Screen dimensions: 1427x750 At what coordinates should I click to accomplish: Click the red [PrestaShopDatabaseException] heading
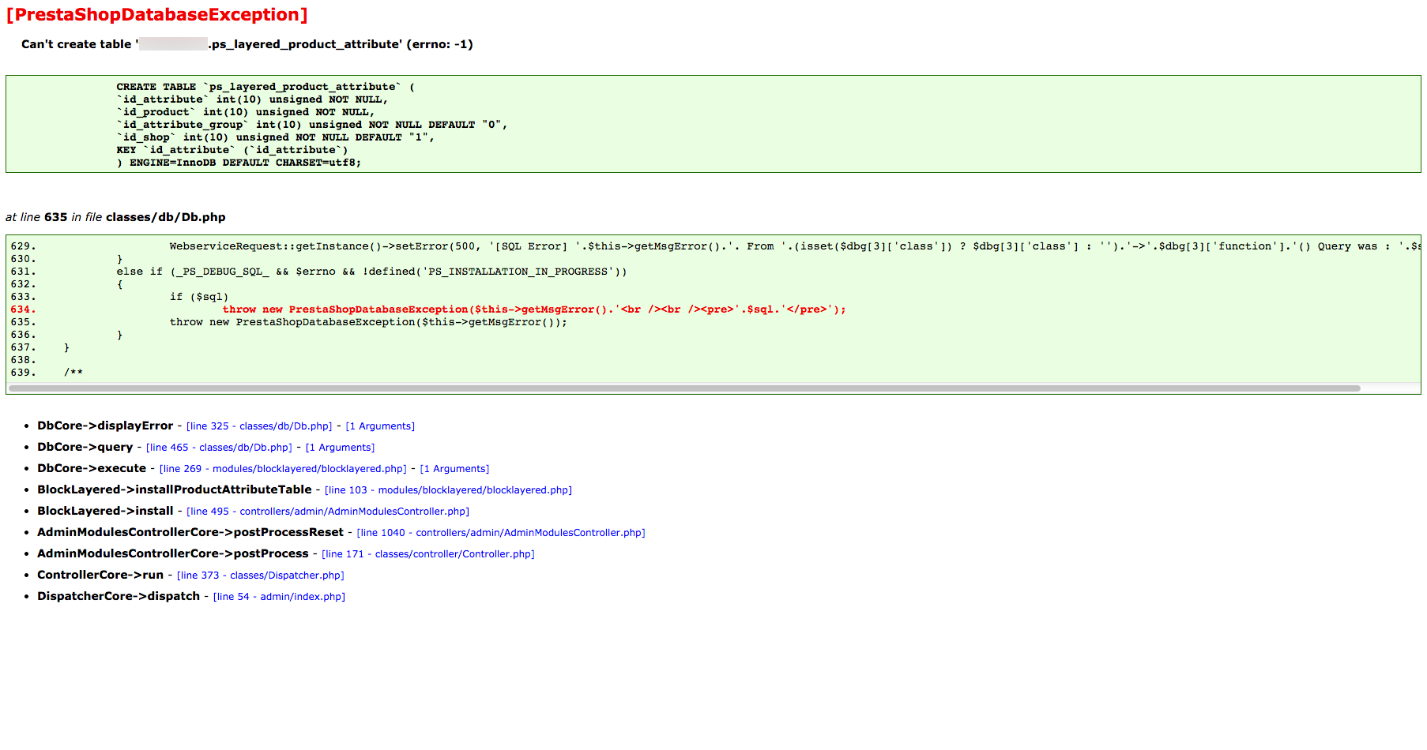tap(157, 15)
